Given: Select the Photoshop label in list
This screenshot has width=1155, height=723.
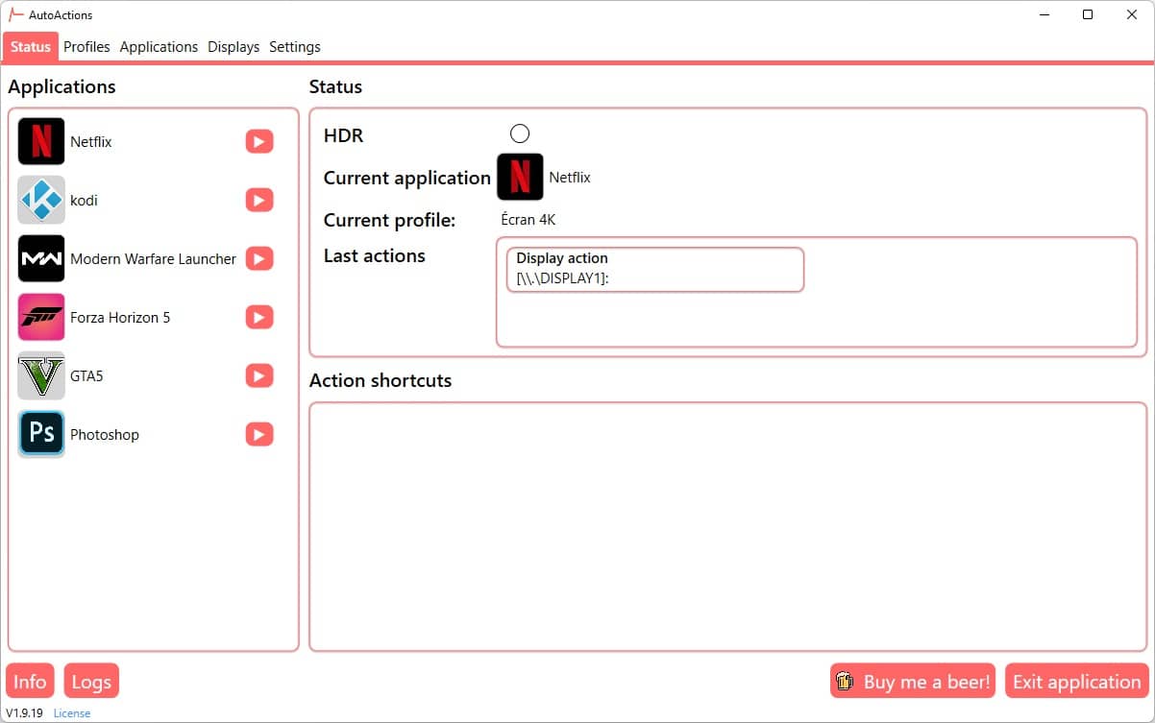Looking at the screenshot, I should coord(105,434).
